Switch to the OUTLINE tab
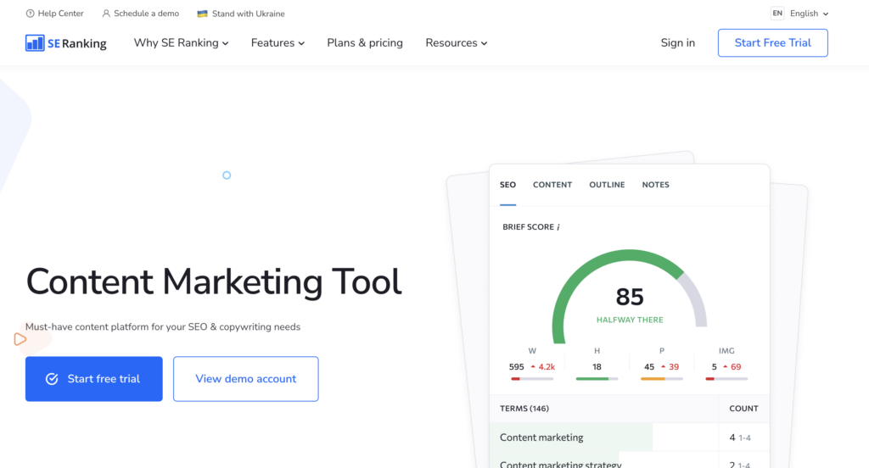Image resolution: width=869 pixels, height=468 pixels. coord(607,185)
